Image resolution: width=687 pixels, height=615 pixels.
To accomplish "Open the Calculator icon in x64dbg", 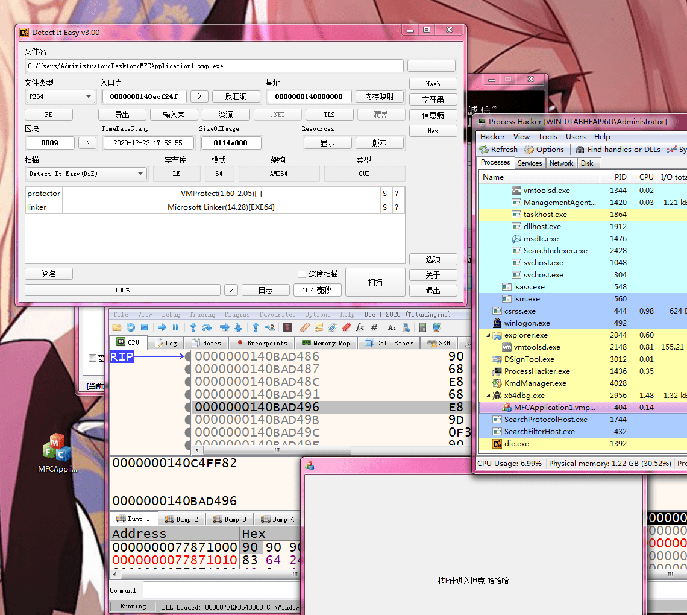I will (423, 327).
